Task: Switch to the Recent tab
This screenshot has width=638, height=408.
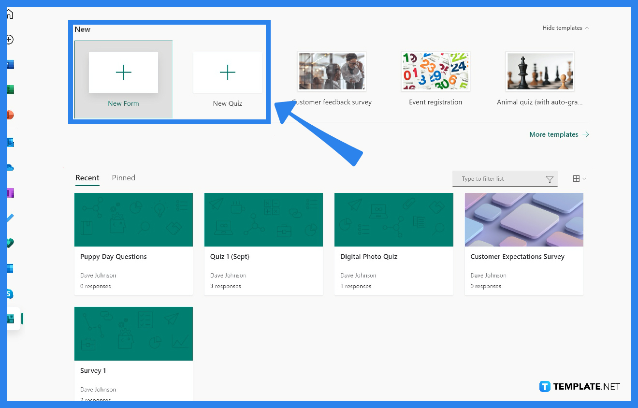Action: pyautogui.click(x=87, y=177)
